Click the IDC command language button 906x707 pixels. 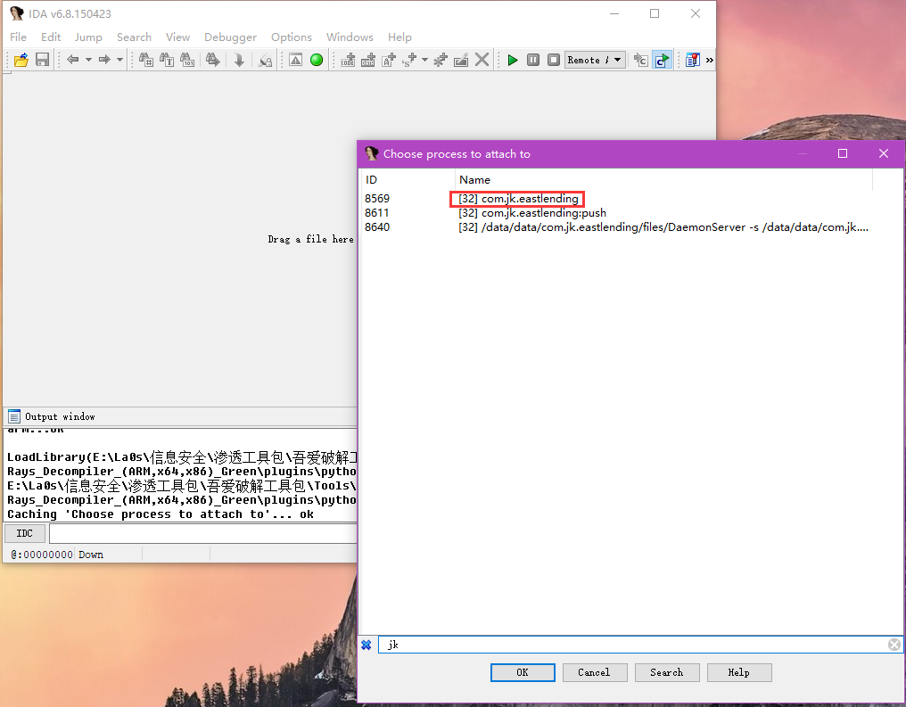coord(24,533)
